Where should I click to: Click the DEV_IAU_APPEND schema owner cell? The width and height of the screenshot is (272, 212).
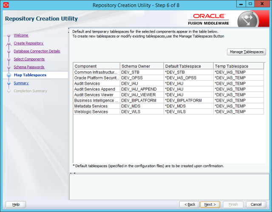click(x=142, y=89)
